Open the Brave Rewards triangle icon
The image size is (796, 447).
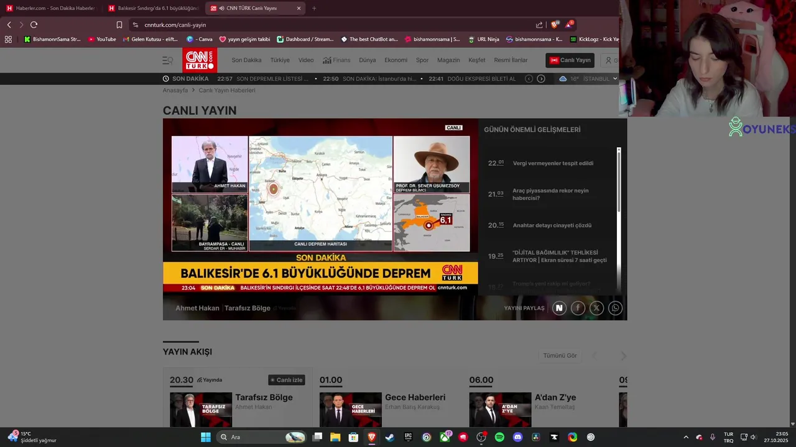[x=569, y=25]
